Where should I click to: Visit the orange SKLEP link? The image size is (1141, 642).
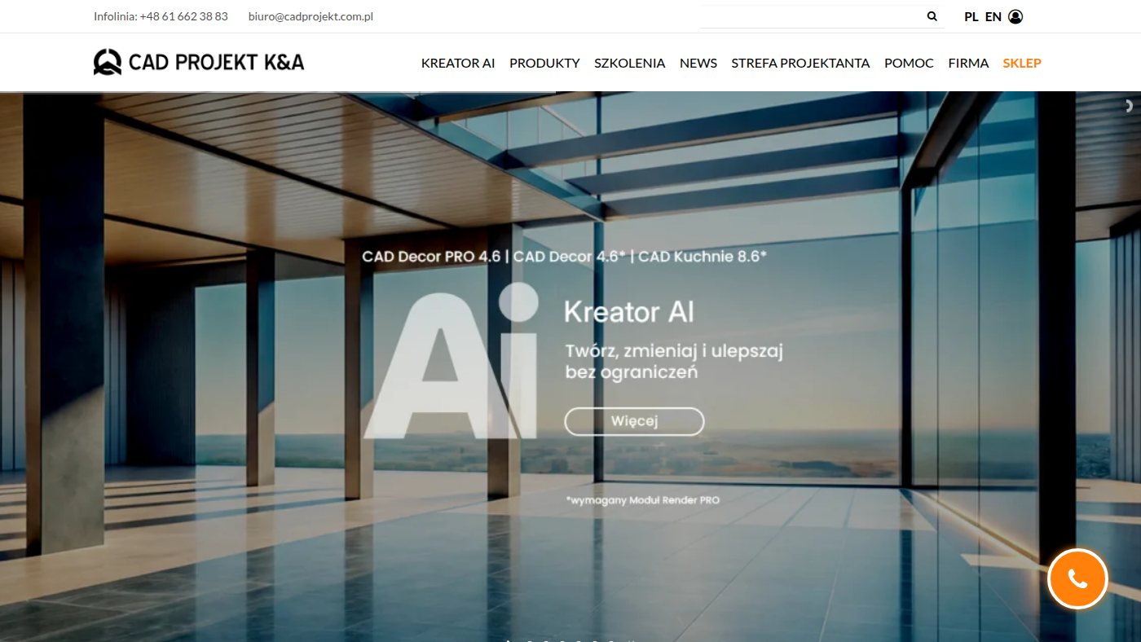[1022, 63]
